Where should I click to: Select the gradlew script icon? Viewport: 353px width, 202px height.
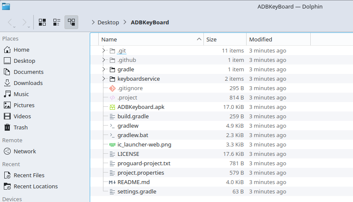pyautogui.click(x=112, y=126)
